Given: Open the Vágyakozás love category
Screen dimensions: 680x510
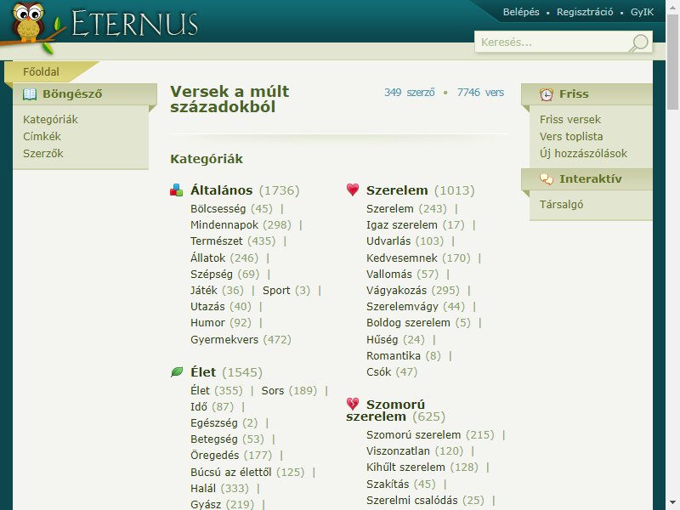Looking at the screenshot, I should [x=396, y=291].
